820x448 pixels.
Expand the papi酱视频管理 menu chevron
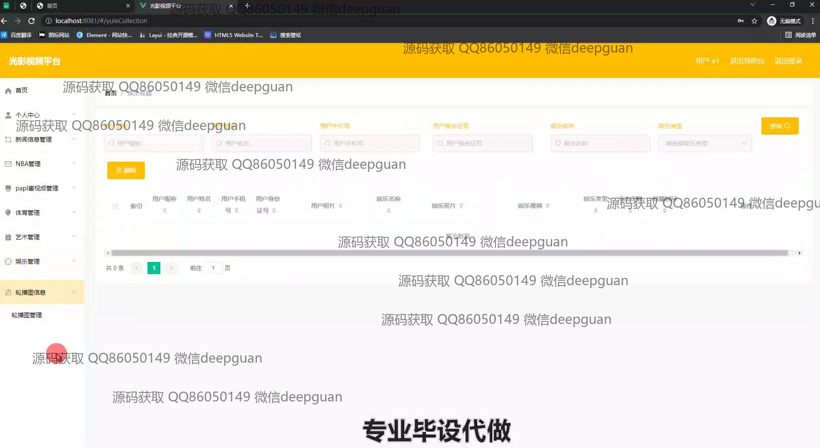tap(74, 187)
